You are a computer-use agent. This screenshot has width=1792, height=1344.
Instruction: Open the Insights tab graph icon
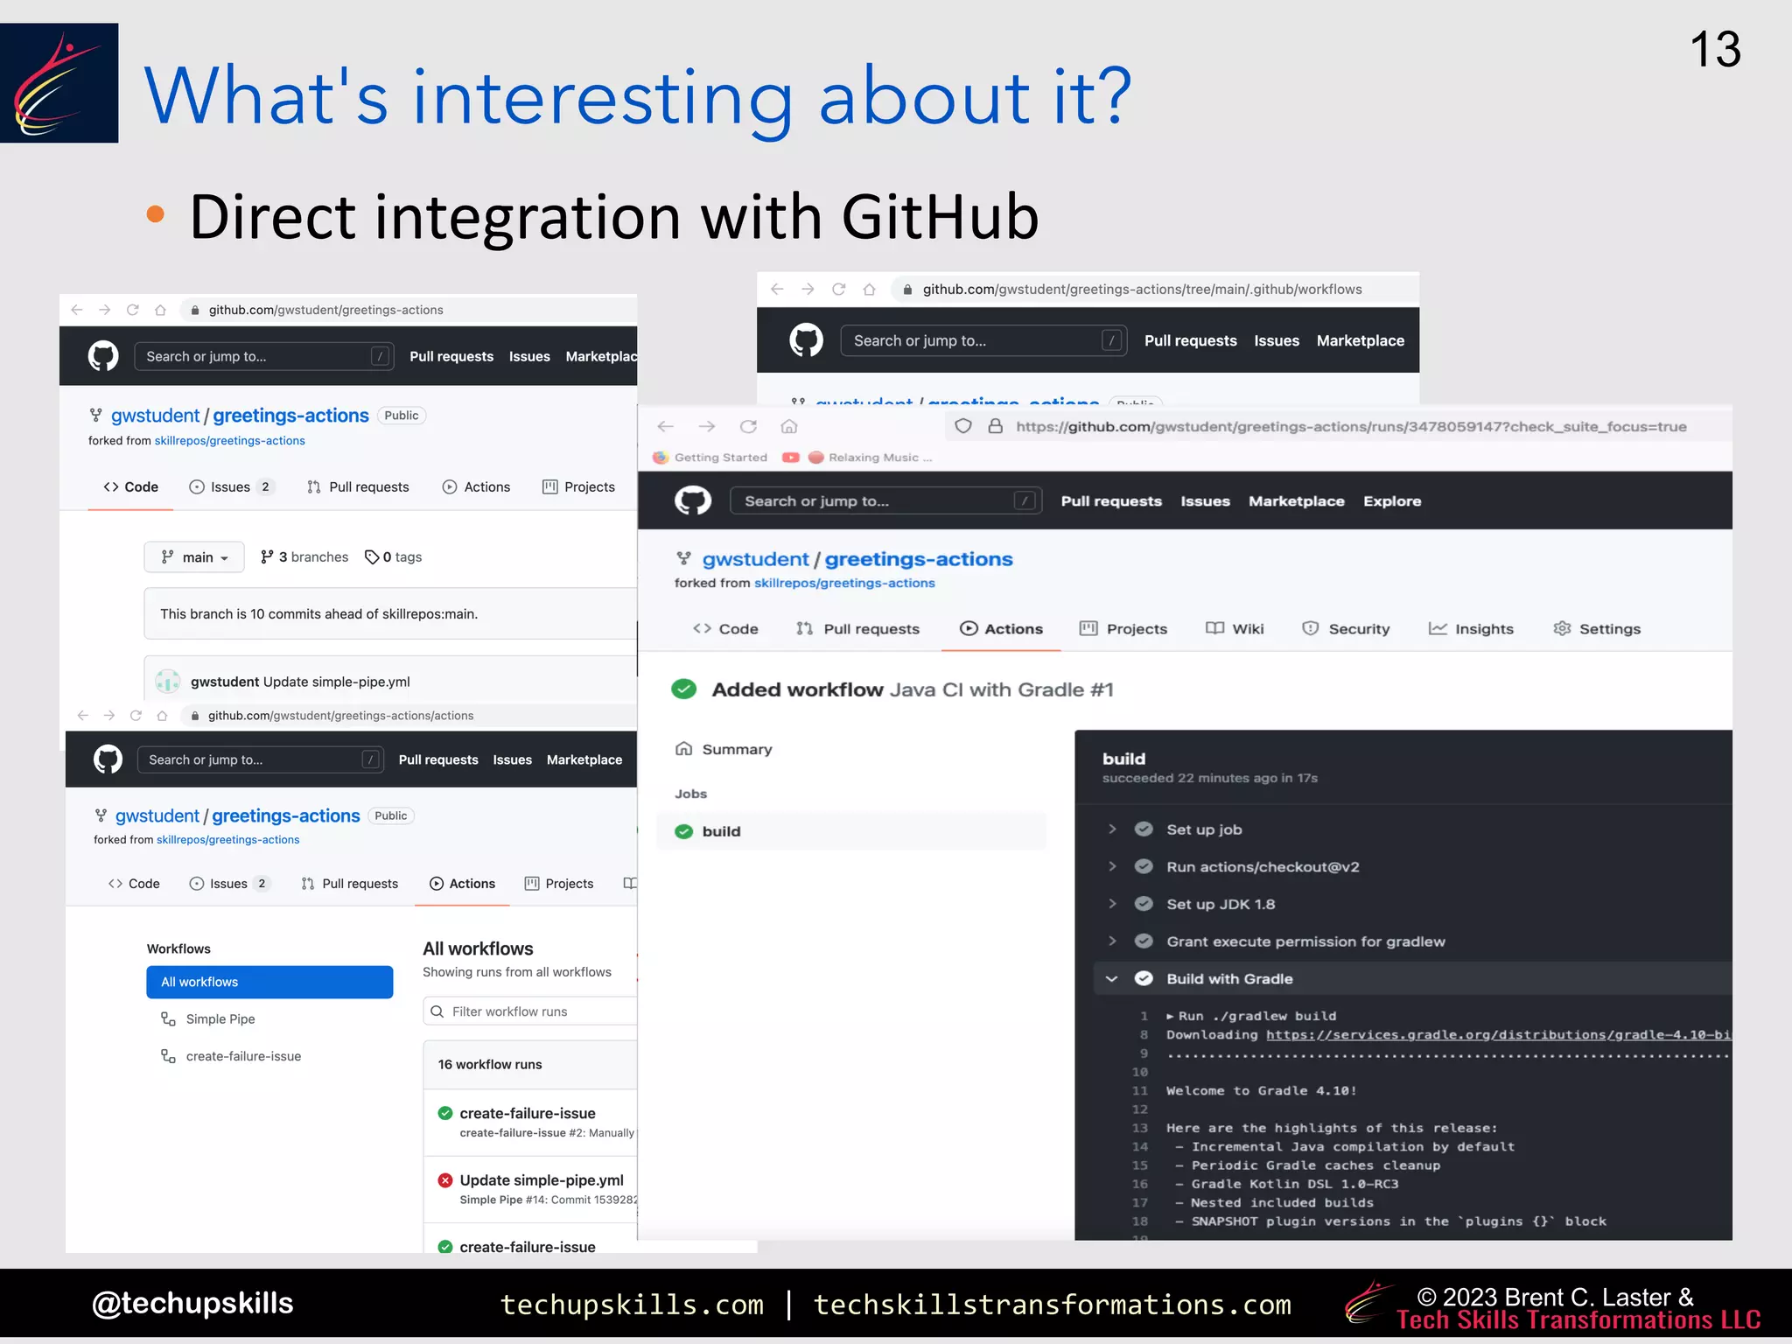(1438, 628)
